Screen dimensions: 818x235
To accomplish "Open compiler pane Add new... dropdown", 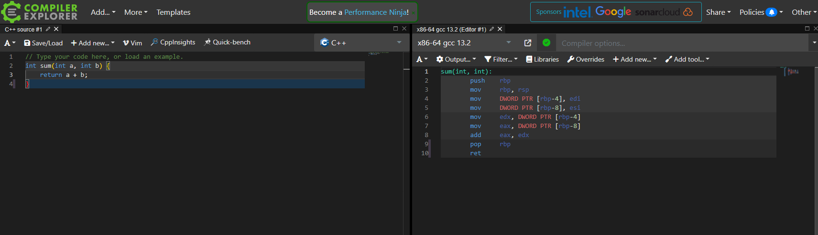I will click(635, 59).
